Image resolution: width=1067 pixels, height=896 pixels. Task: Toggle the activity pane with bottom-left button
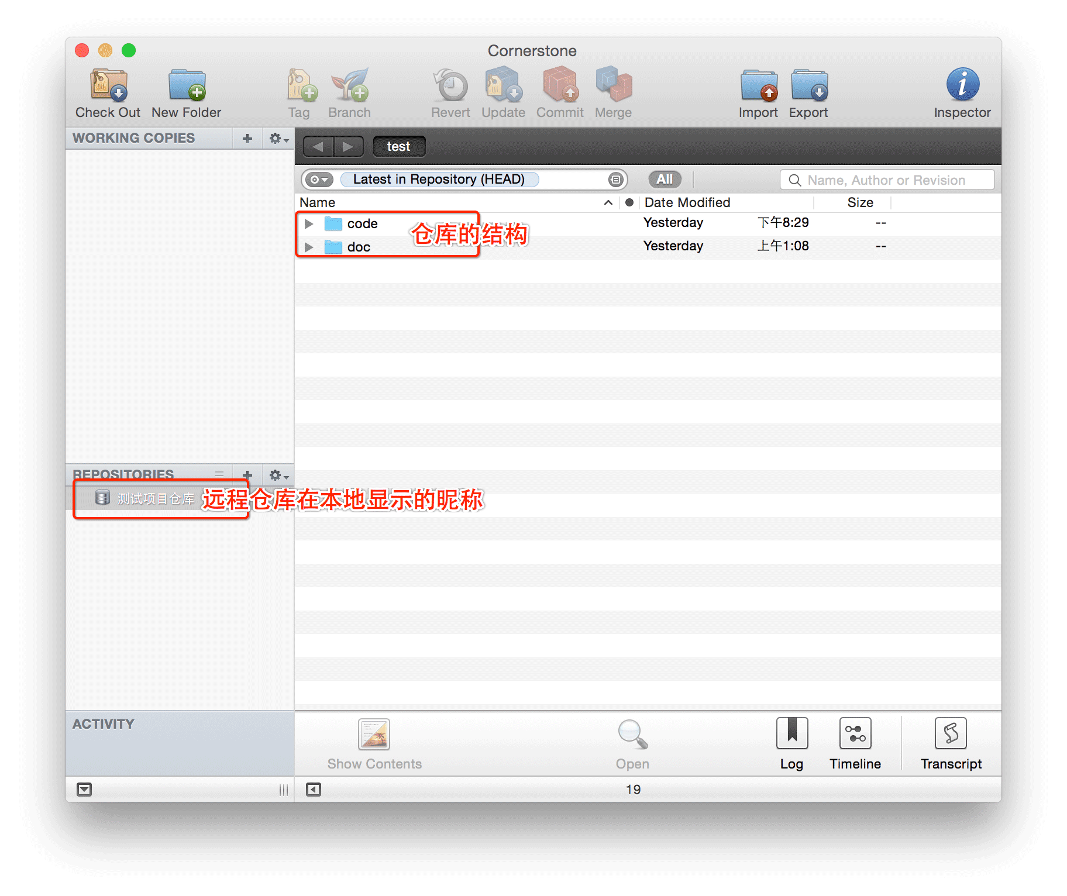84,790
